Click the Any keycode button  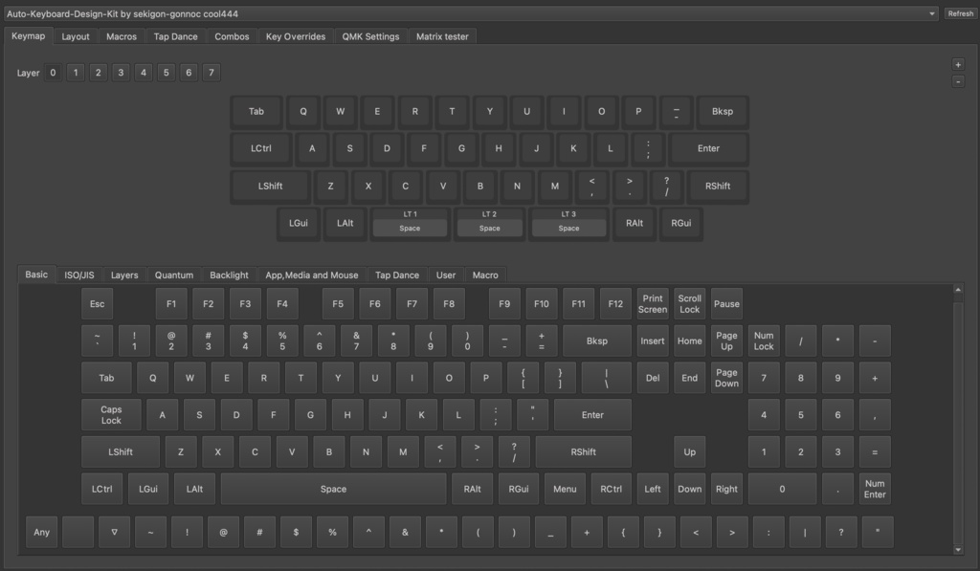(x=42, y=533)
